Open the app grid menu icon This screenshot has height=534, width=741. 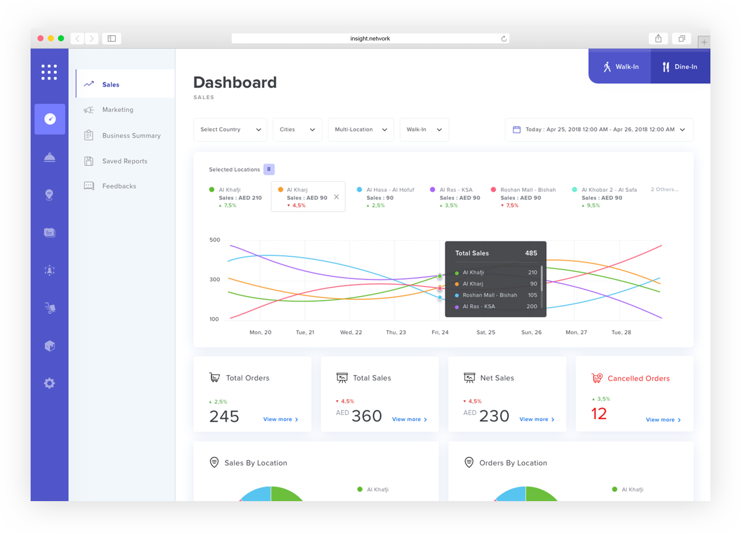pos(49,72)
